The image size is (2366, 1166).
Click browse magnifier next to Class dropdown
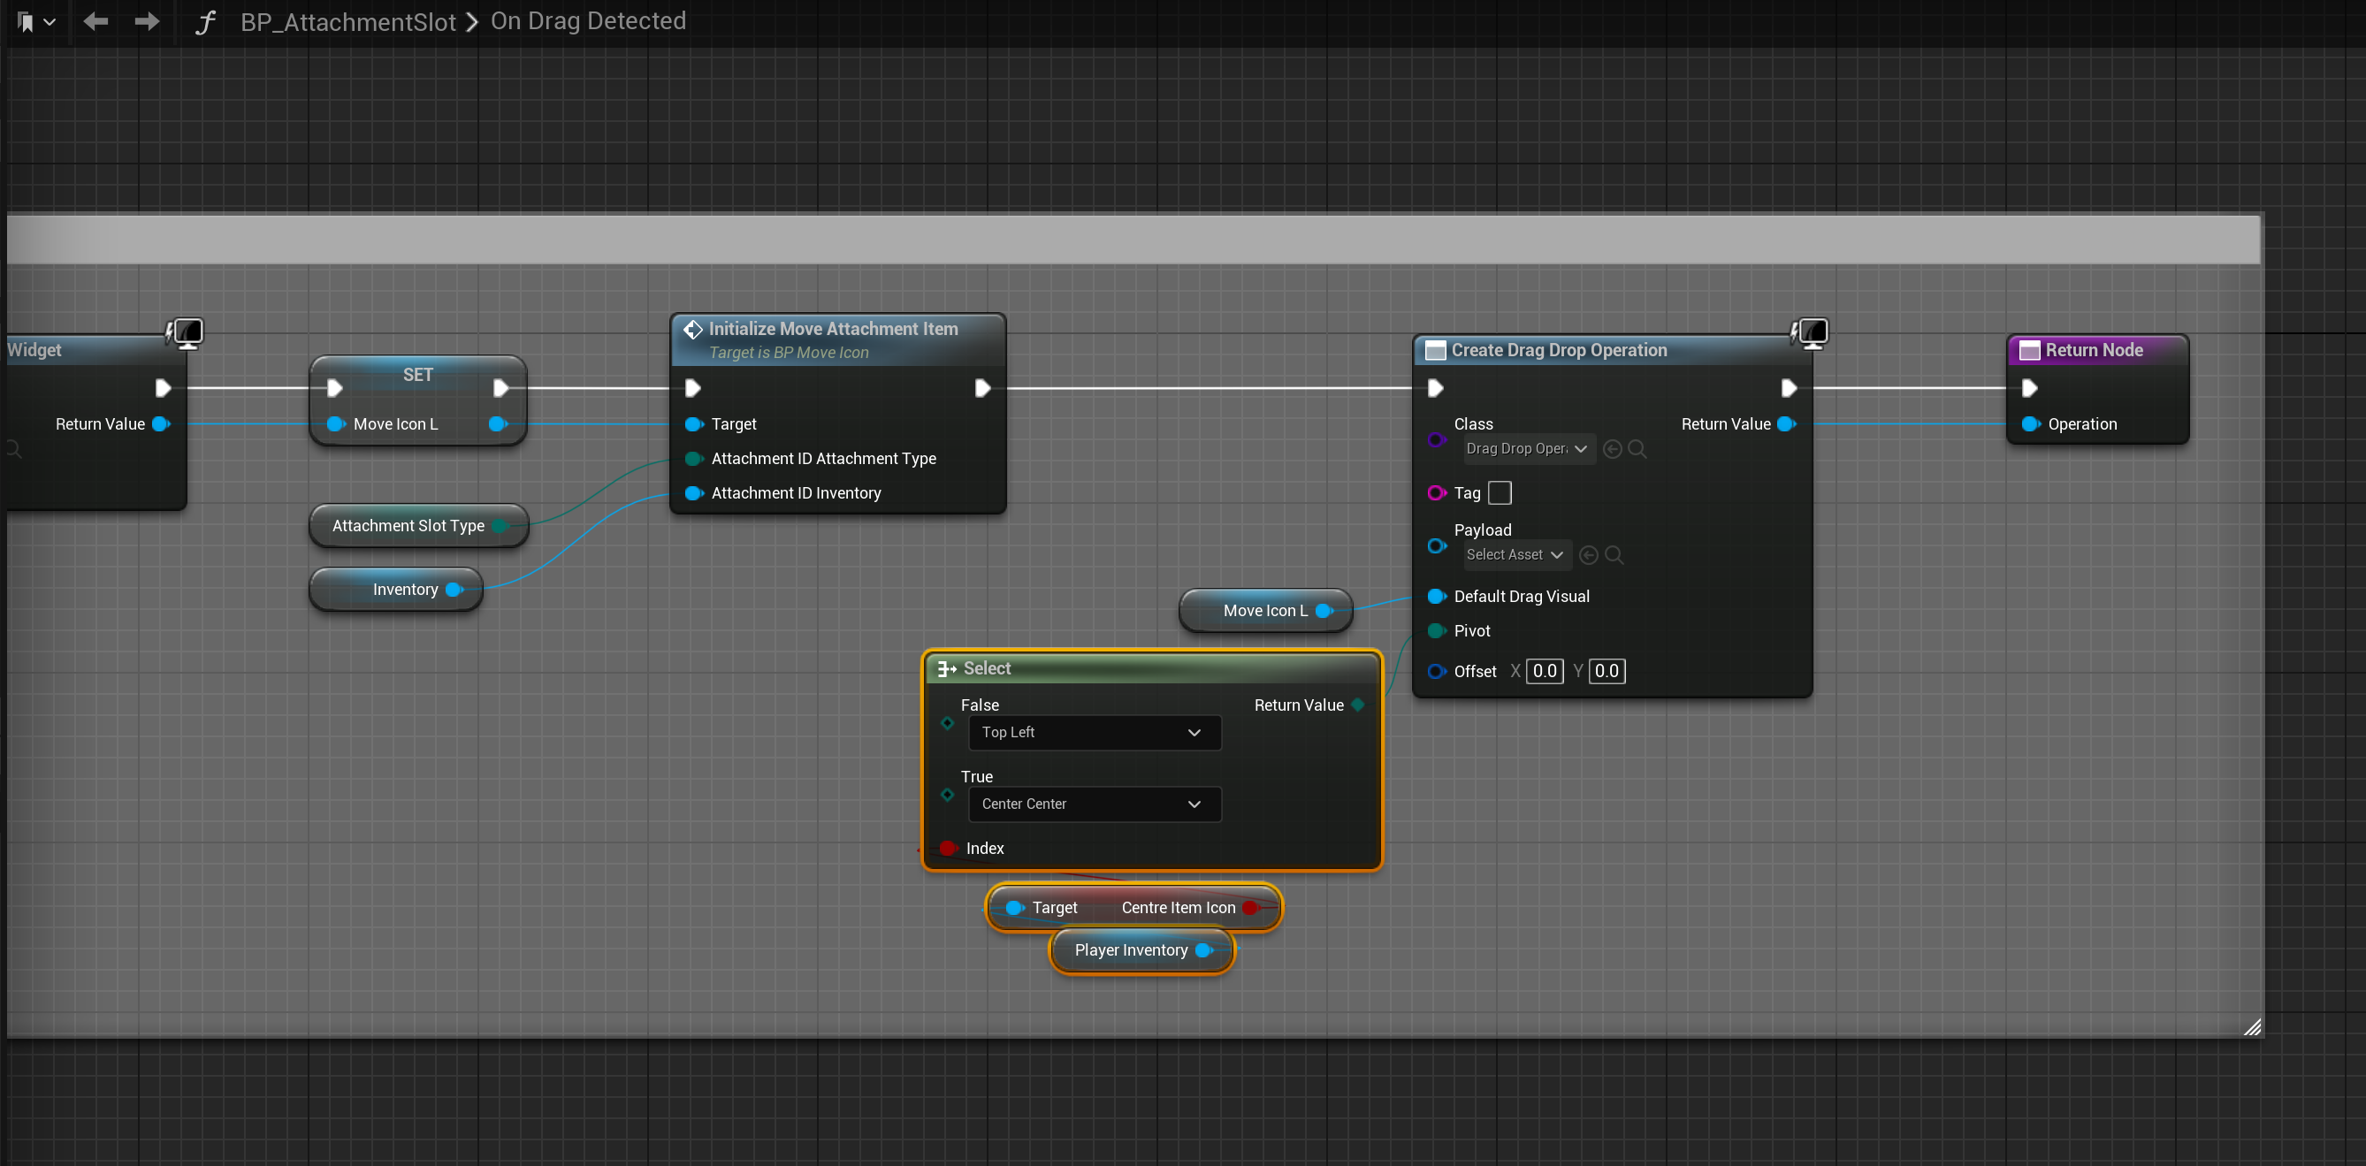coord(1637,449)
